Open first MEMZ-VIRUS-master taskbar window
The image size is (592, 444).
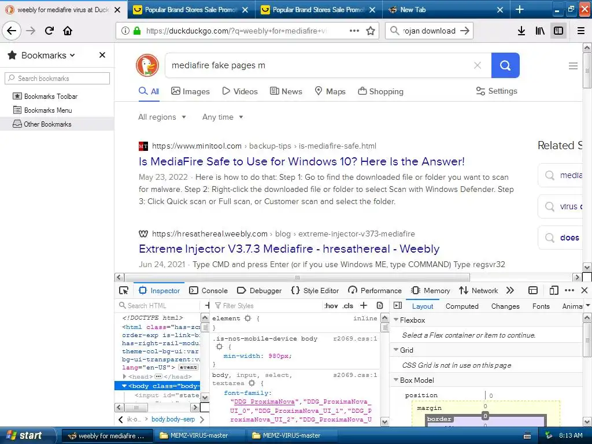(x=199, y=435)
